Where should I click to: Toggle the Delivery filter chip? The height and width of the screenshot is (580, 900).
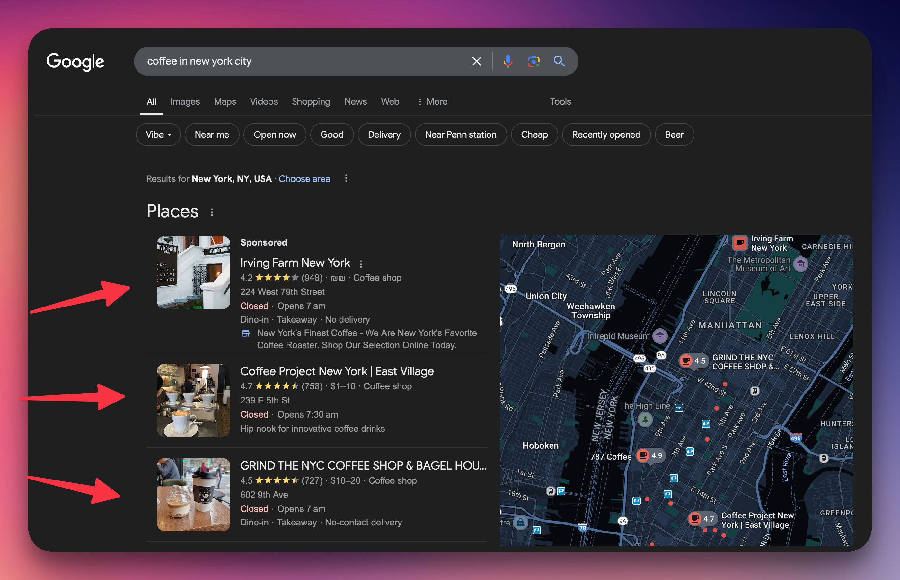click(384, 134)
